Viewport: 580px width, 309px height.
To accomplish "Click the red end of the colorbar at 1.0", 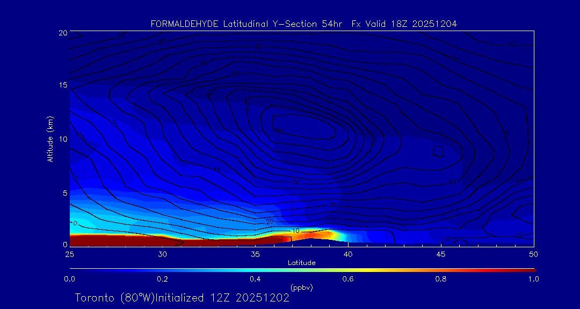I will coord(532,269).
